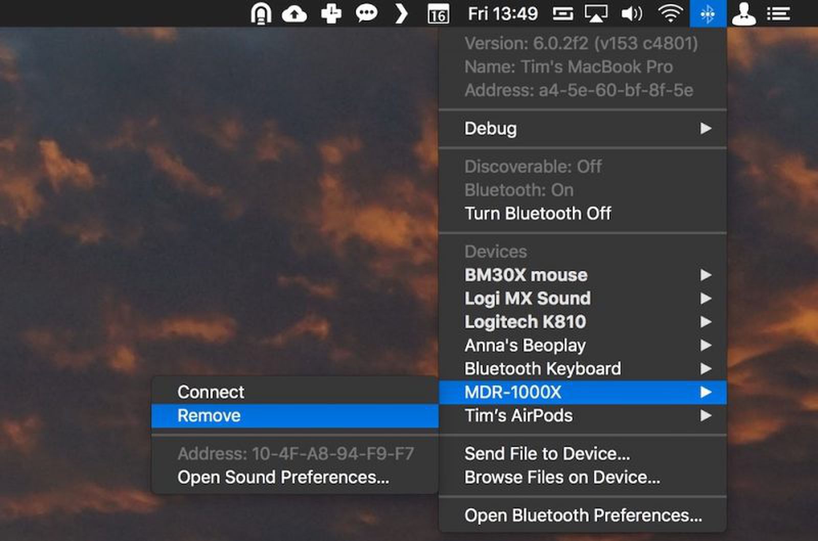This screenshot has height=541, width=818.
Task: Click the Wi-Fi status icon
Action: tap(671, 13)
